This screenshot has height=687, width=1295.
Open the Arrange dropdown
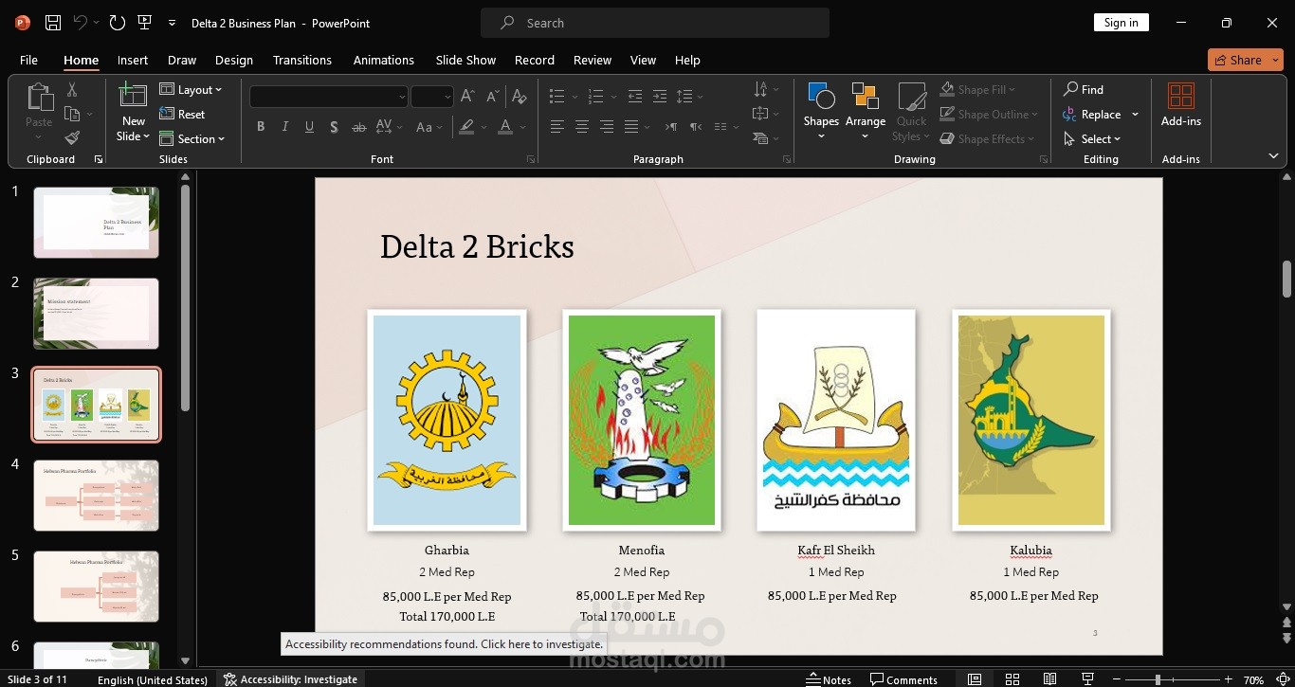click(866, 112)
